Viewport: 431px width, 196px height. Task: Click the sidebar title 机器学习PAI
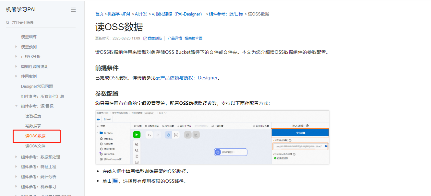(21, 10)
